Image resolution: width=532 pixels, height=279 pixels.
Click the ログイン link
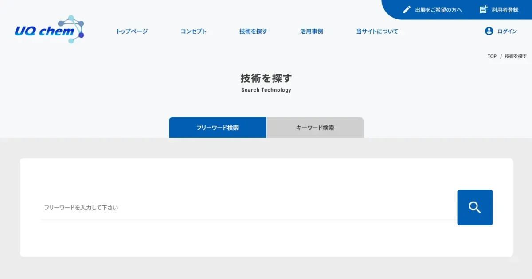507,31
